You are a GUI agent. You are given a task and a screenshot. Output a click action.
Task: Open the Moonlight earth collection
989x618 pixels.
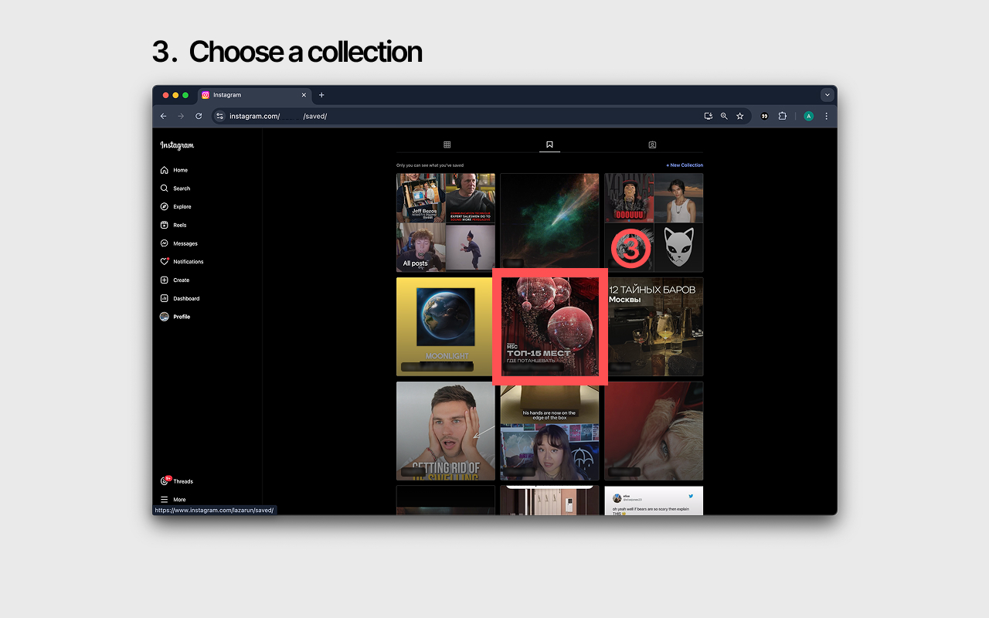pos(446,327)
